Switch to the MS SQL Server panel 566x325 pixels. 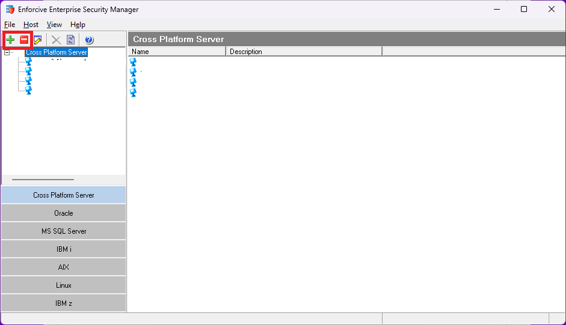pyautogui.click(x=64, y=231)
